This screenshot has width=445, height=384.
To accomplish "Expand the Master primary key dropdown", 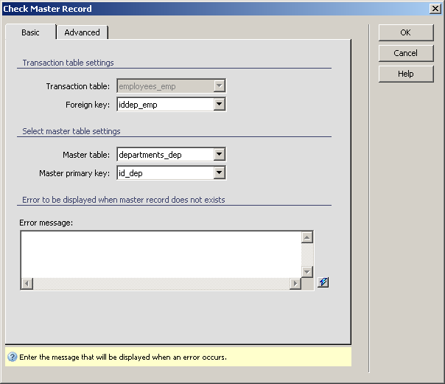I will (x=219, y=173).
